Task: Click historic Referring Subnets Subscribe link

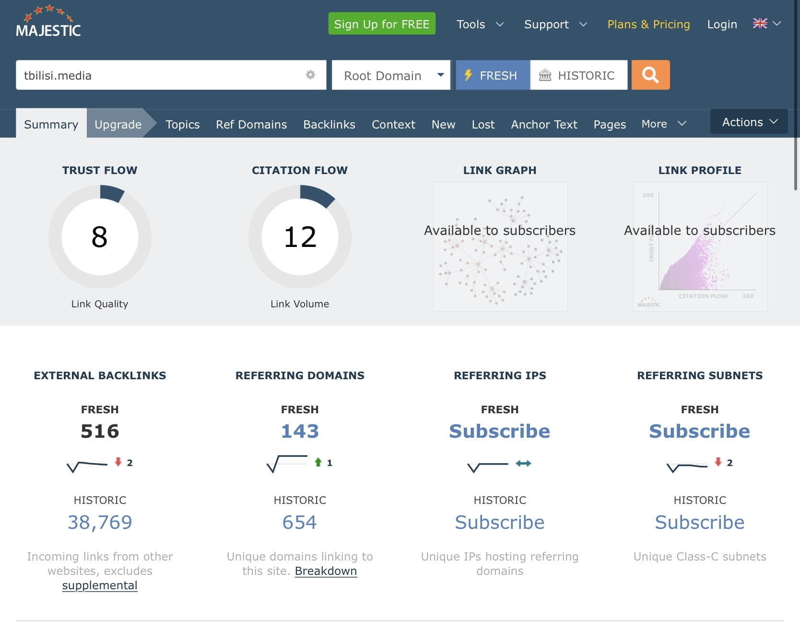Action: pyautogui.click(x=700, y=522)
